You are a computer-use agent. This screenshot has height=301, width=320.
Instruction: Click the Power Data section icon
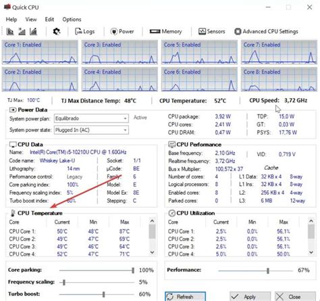point(13,110)
